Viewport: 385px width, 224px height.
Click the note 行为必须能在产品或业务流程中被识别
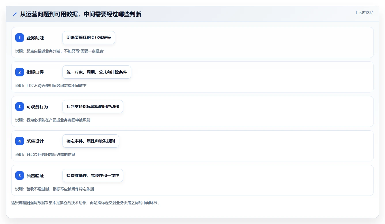[x=53, y=120]
